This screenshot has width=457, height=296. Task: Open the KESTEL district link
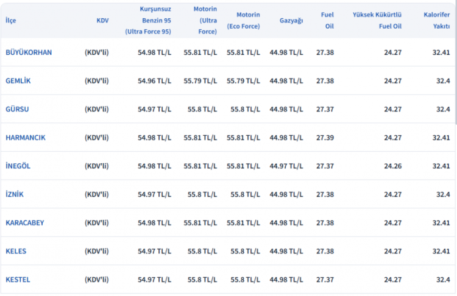pos(18,280)
